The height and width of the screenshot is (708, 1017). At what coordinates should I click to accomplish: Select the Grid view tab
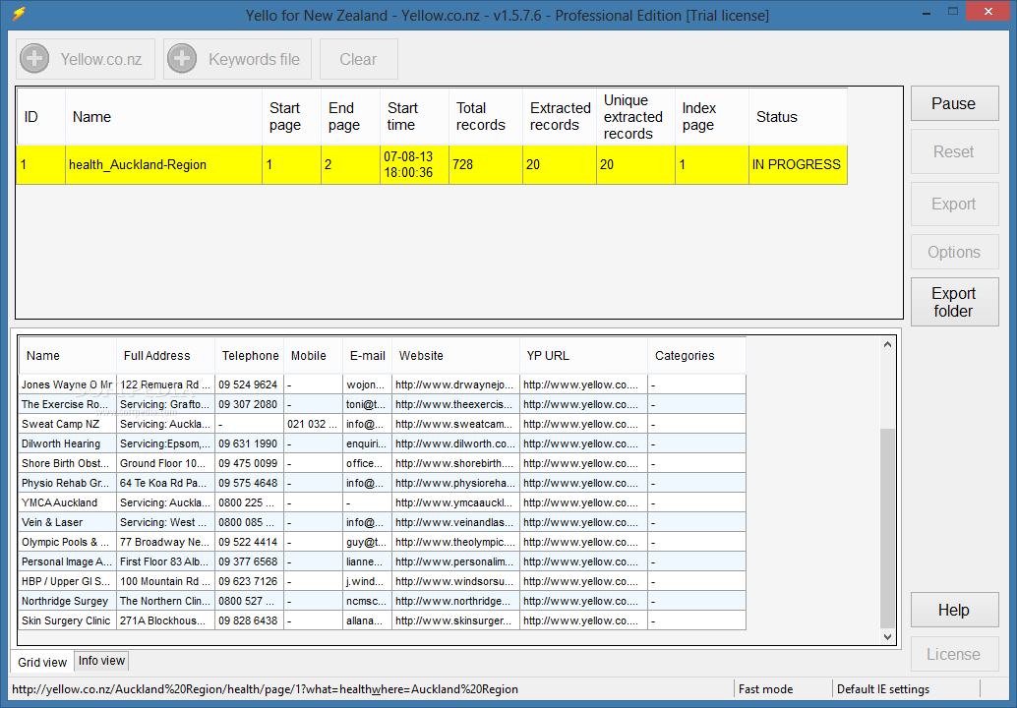(x=42, y=662)
